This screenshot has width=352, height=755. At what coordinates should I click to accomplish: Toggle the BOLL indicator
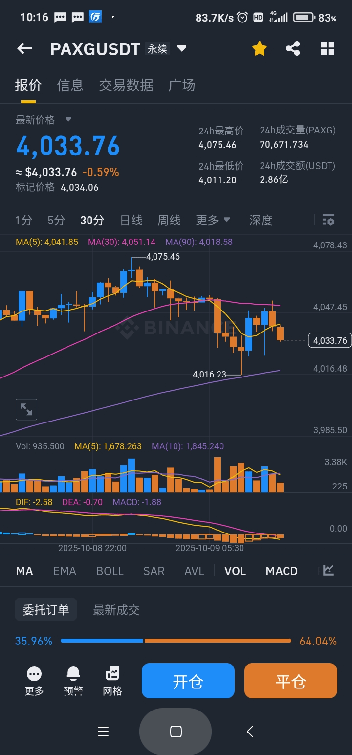point(110,571)
